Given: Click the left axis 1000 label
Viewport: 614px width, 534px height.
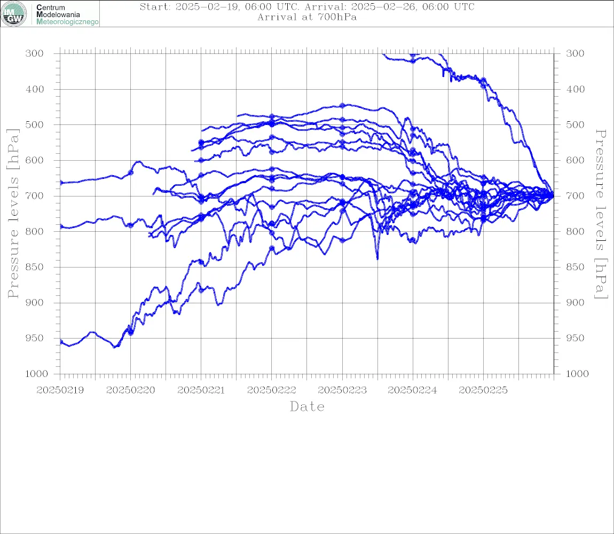Looking at the screenshot, I should click(x=36, y=374).
